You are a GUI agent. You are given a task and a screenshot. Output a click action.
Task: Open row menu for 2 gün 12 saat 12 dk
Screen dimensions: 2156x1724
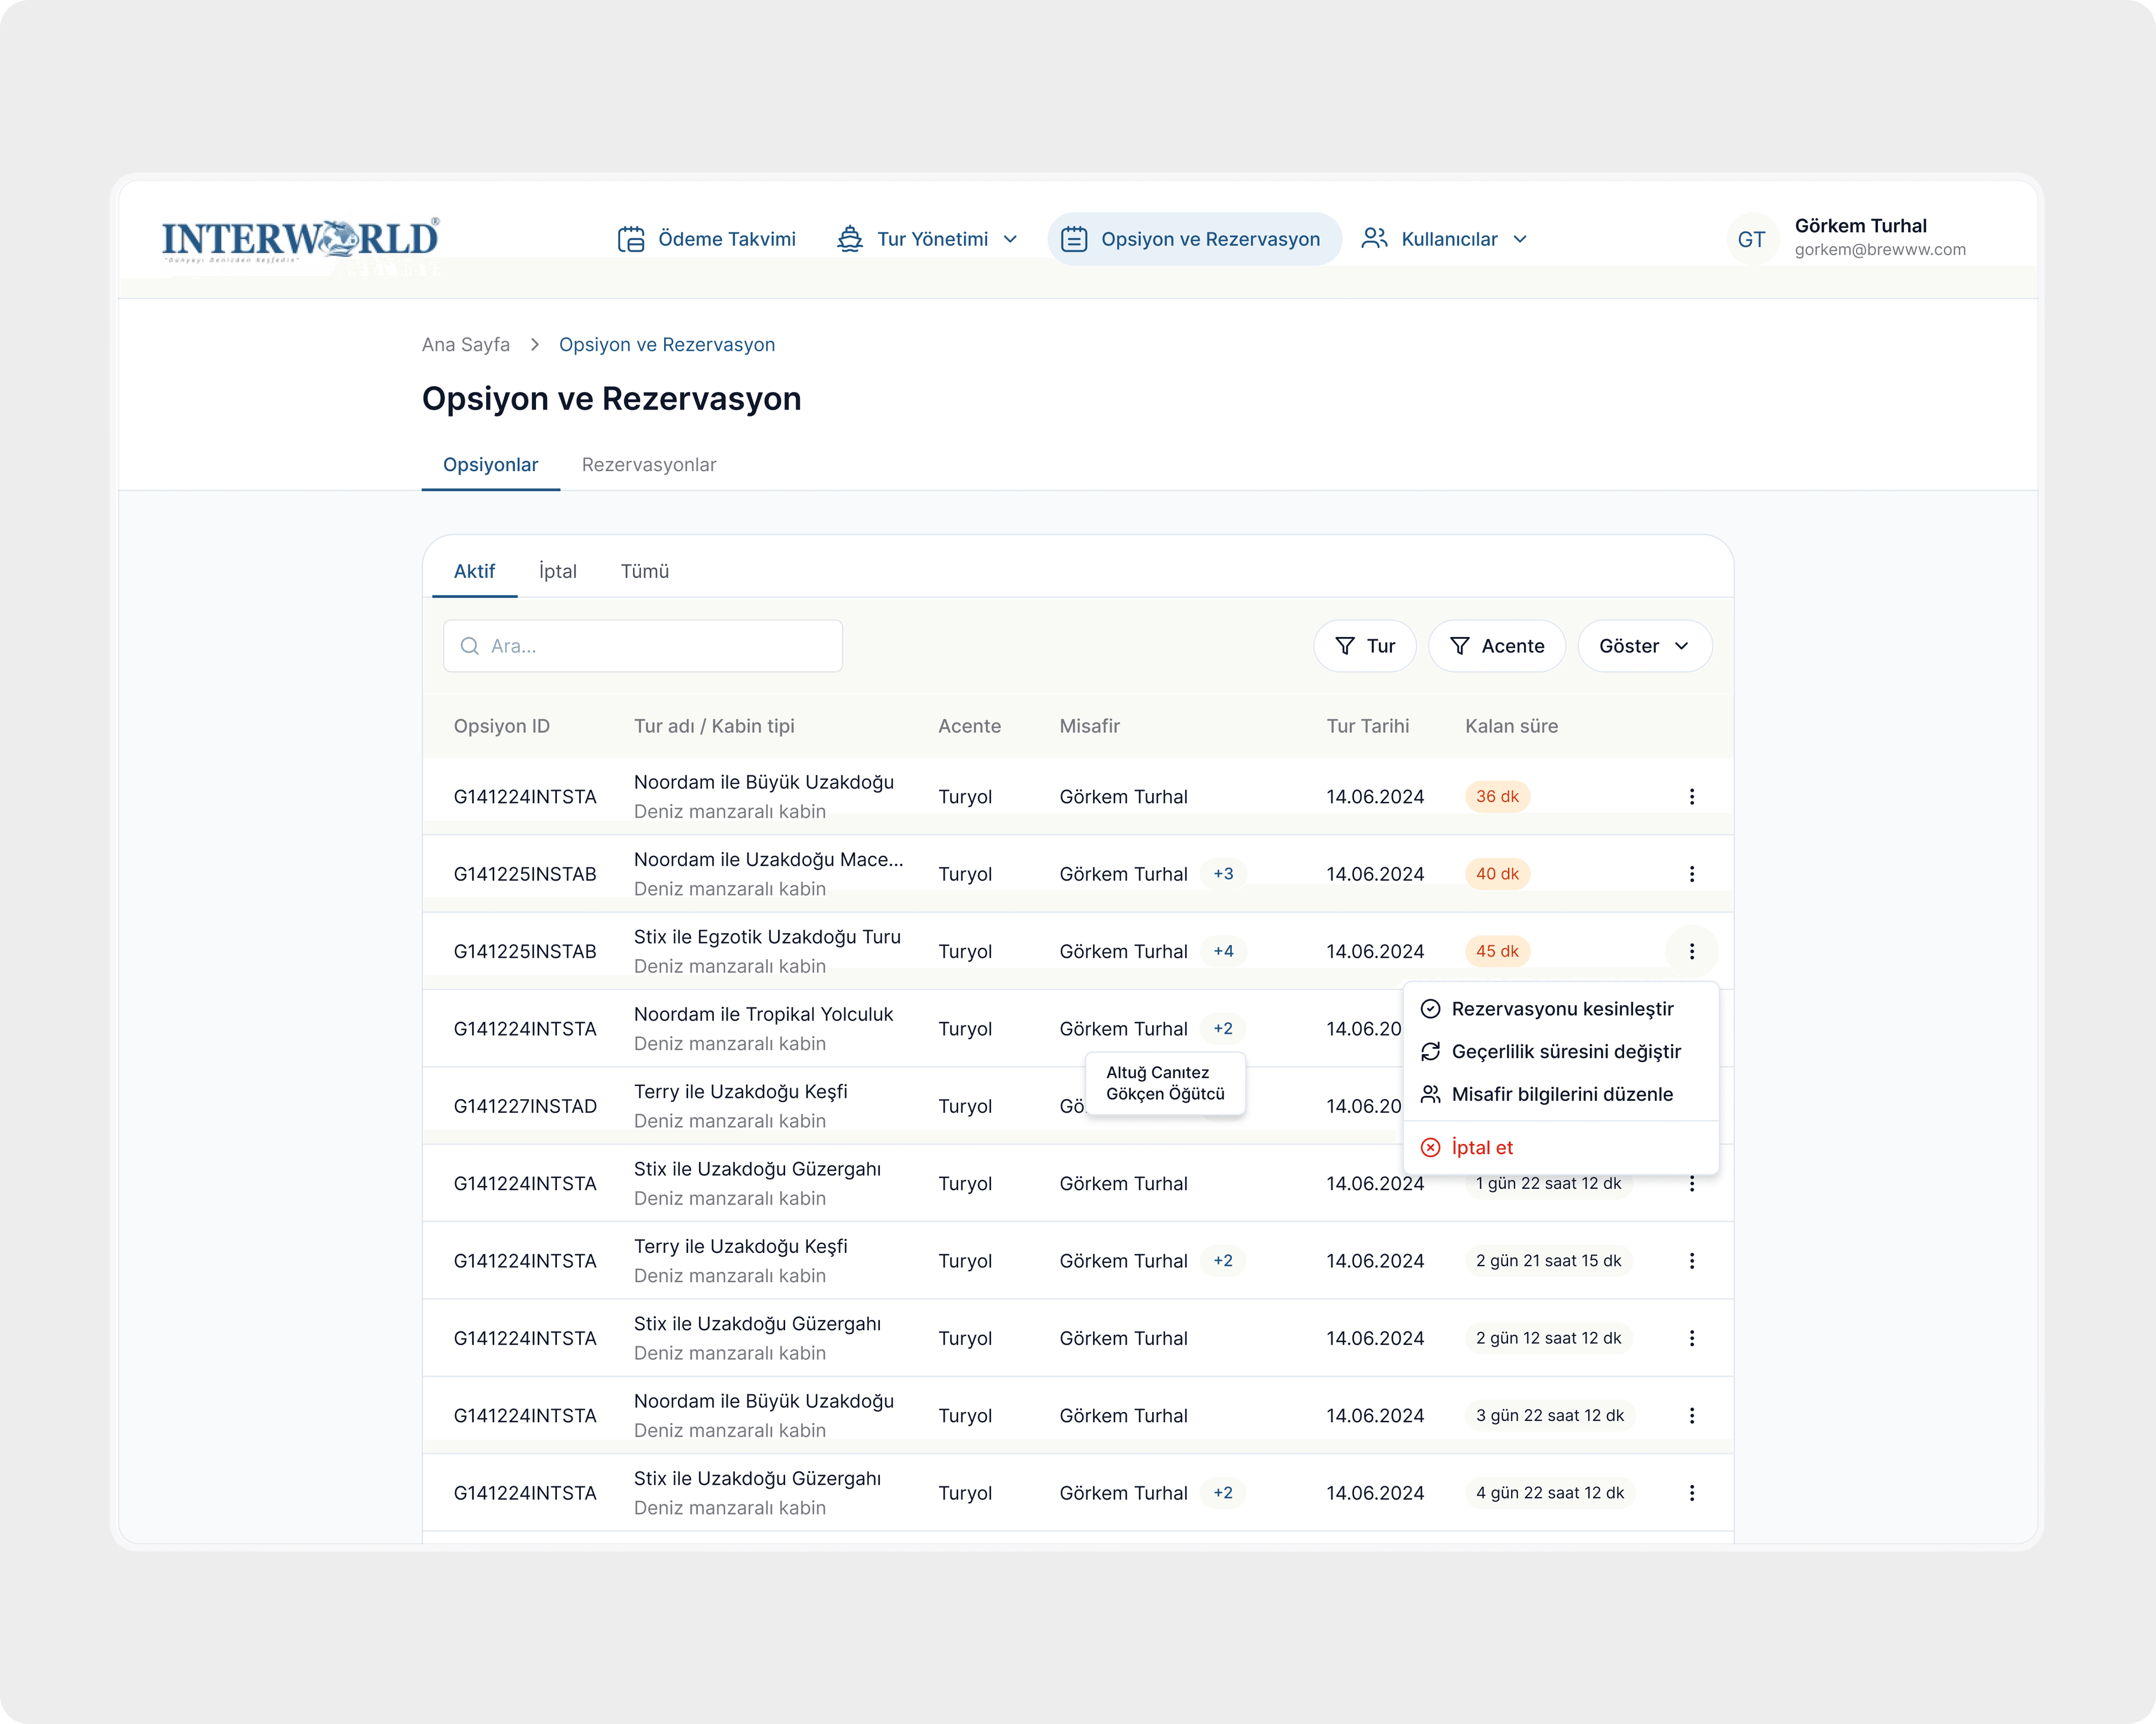click(x=1691, y=1338)
